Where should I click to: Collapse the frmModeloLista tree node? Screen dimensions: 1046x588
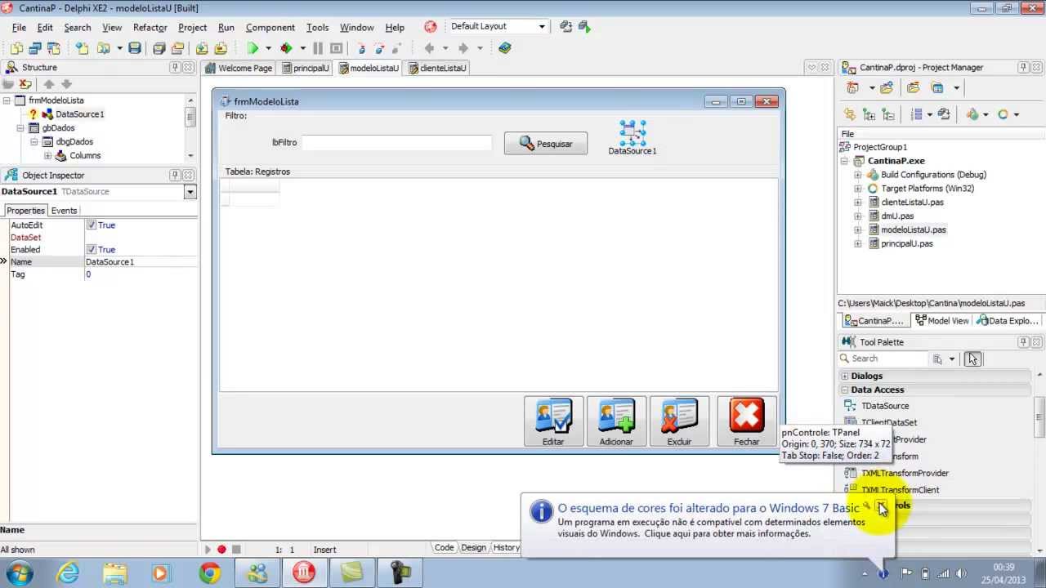click(7, 100)
